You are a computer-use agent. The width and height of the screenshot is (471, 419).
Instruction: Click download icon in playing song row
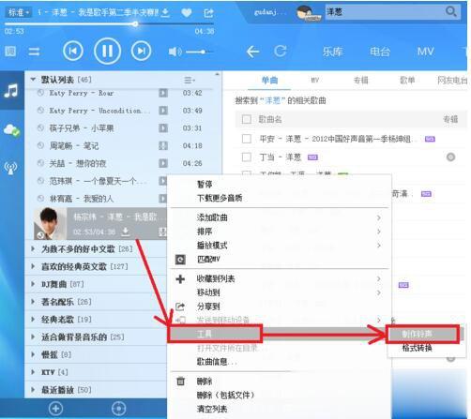click(x=125, y=232)
